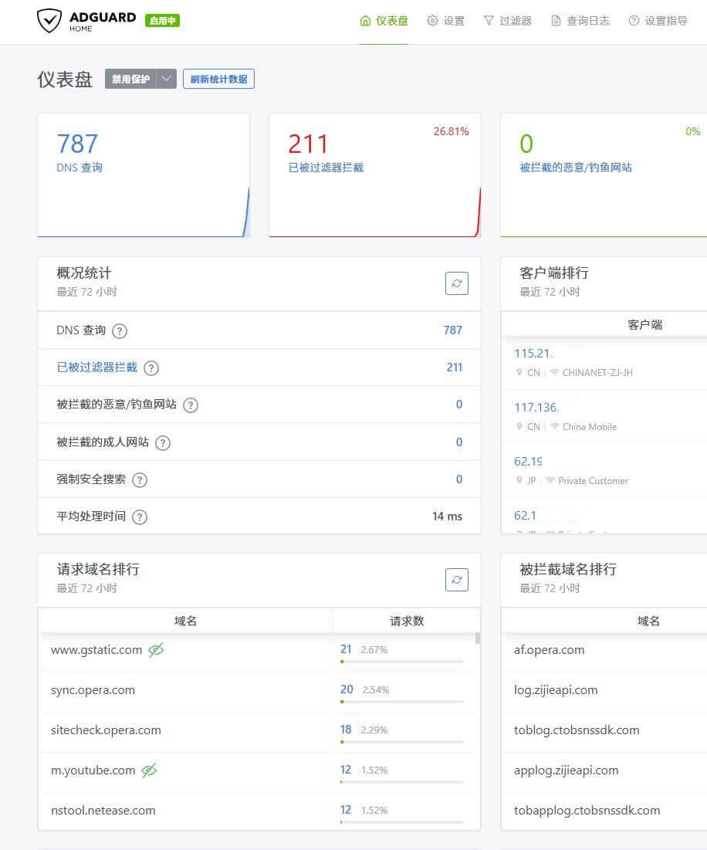The width and height of the screenshot is (707, 850).
Task: Click the gear icon beside 设置
Action: point(432,21)
